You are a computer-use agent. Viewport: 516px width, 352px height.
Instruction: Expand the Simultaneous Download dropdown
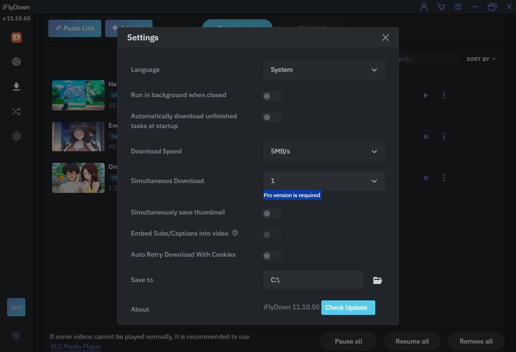pyautogui.click(x=324, y=181)
